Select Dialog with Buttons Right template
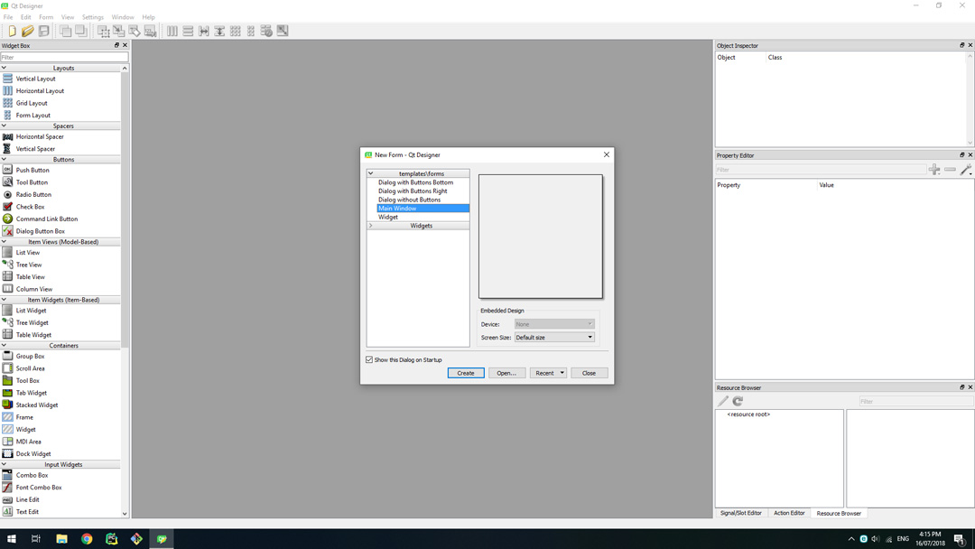Image resolution: width=975 pixels, height=549 pixels. coord(413,191)
